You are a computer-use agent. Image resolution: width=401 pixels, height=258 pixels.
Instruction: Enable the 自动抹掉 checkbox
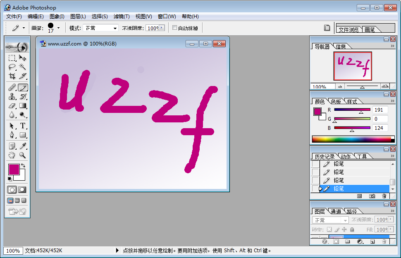pyautogui.click(x=175, y=28)
